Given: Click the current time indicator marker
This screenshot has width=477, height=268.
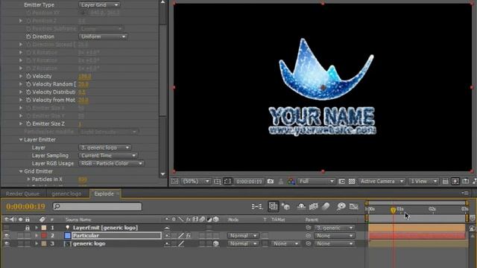Looking at the screenshot, I should pos(393,210).
